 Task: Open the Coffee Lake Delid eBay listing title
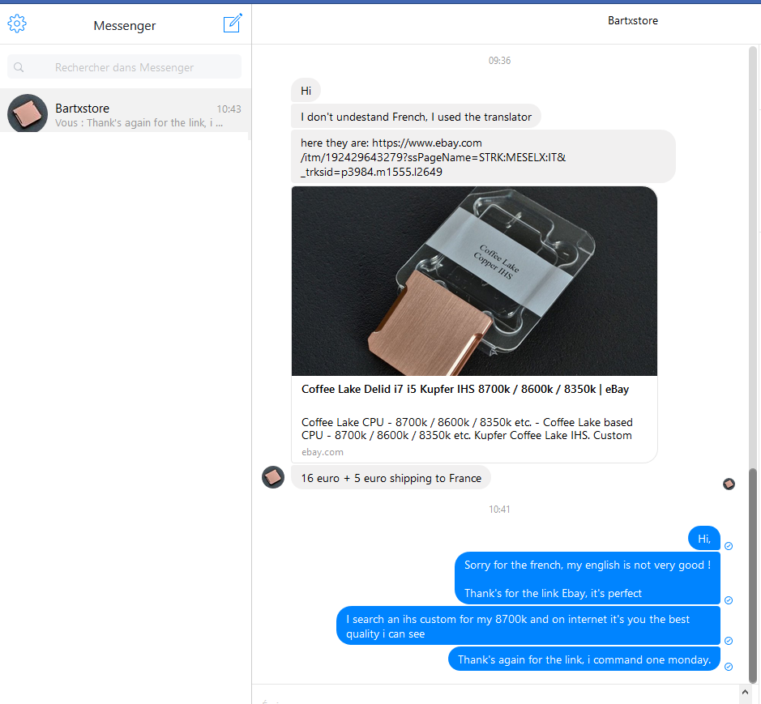(465, 389)
